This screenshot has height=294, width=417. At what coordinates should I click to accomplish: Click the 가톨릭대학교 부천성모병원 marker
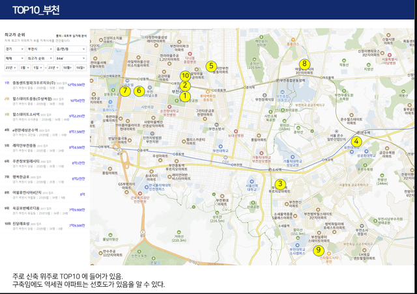pyautogui.click(x=261, y=154)
